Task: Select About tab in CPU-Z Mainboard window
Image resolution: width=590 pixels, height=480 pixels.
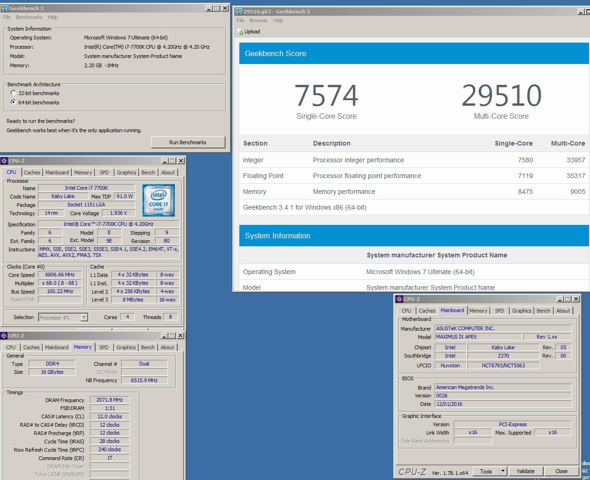Action: [563, 311]
